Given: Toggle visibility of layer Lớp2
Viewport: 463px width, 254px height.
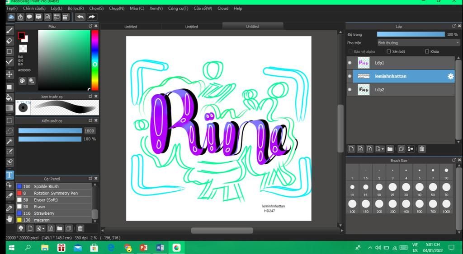Looking at the screenshot, I should [x=350, y=90].
